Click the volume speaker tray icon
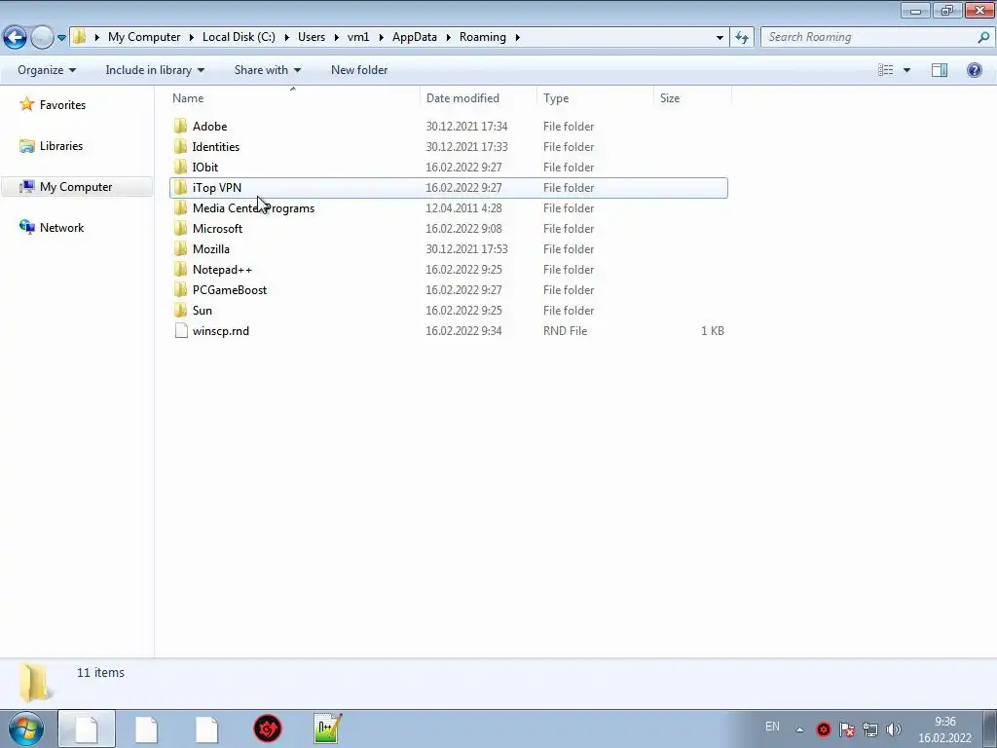This screenshot has width=997, height=748. [894, 729]
